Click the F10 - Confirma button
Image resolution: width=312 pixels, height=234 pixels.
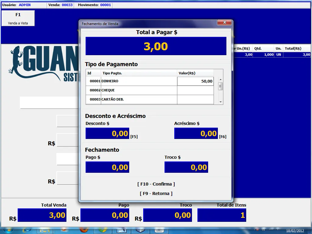156,184
